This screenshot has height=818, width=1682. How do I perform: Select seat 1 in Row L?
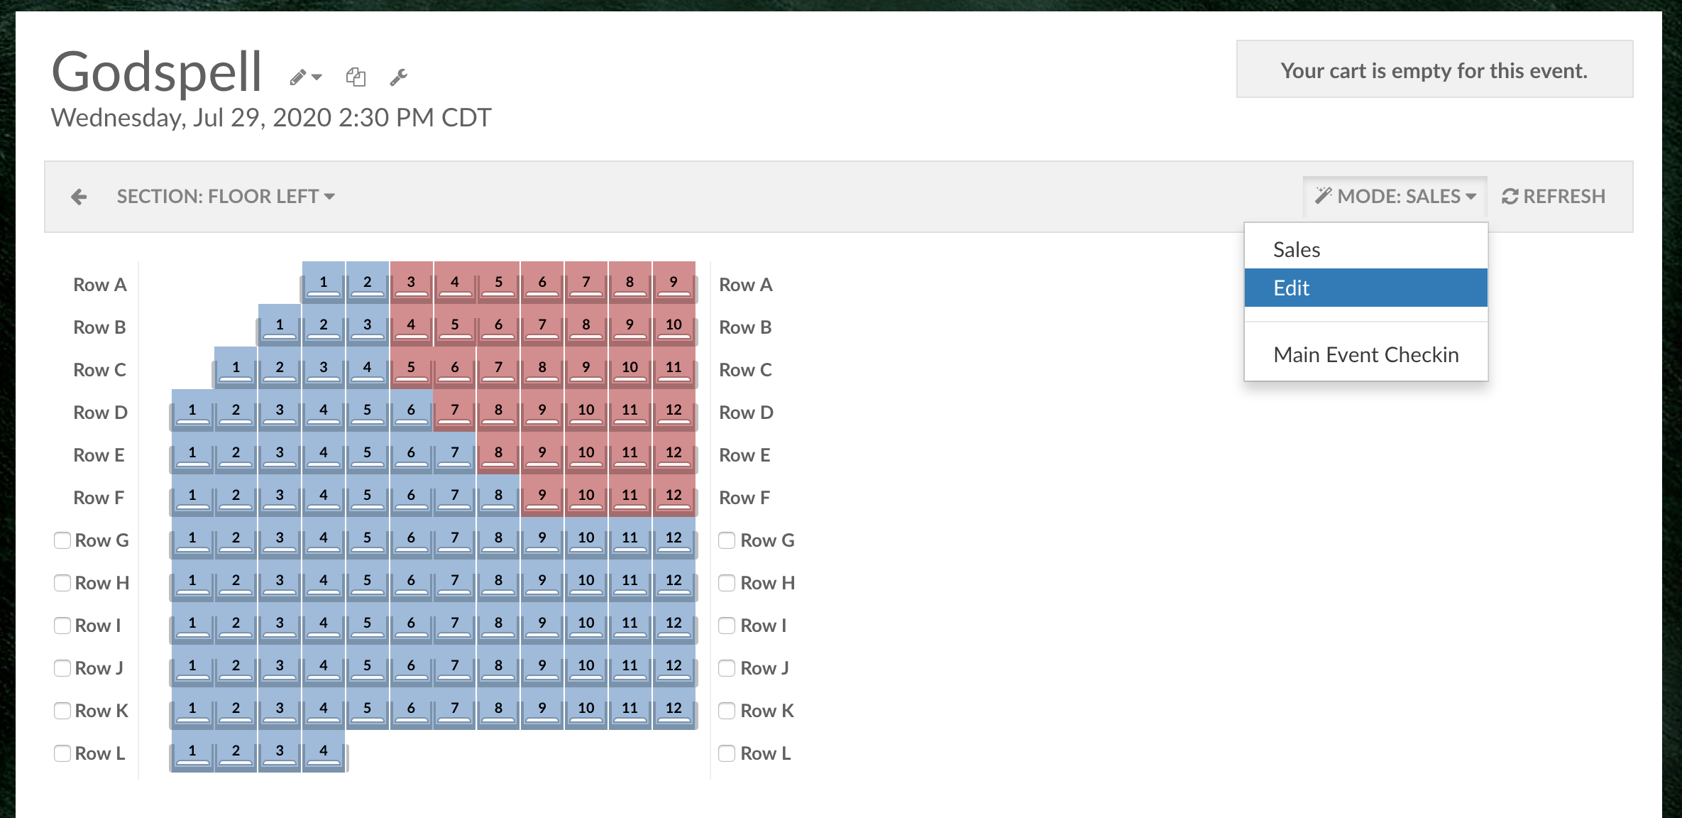192,751
